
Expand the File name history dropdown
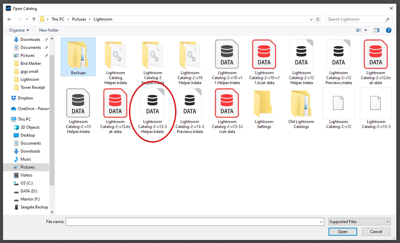click(x=321, y=222)
